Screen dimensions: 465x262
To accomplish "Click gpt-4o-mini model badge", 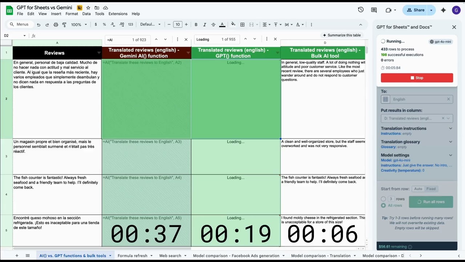I will (440, 41).
